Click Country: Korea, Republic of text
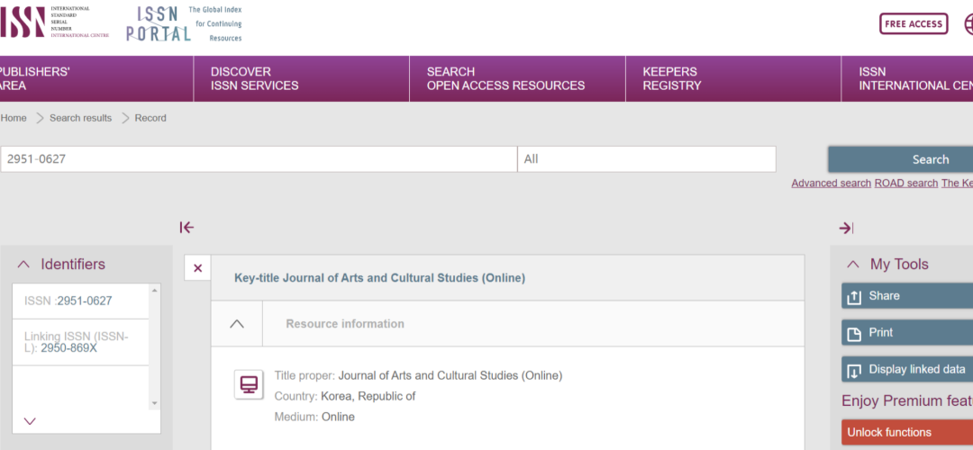This screenshot has width=973, height=450. pos(345,396)
